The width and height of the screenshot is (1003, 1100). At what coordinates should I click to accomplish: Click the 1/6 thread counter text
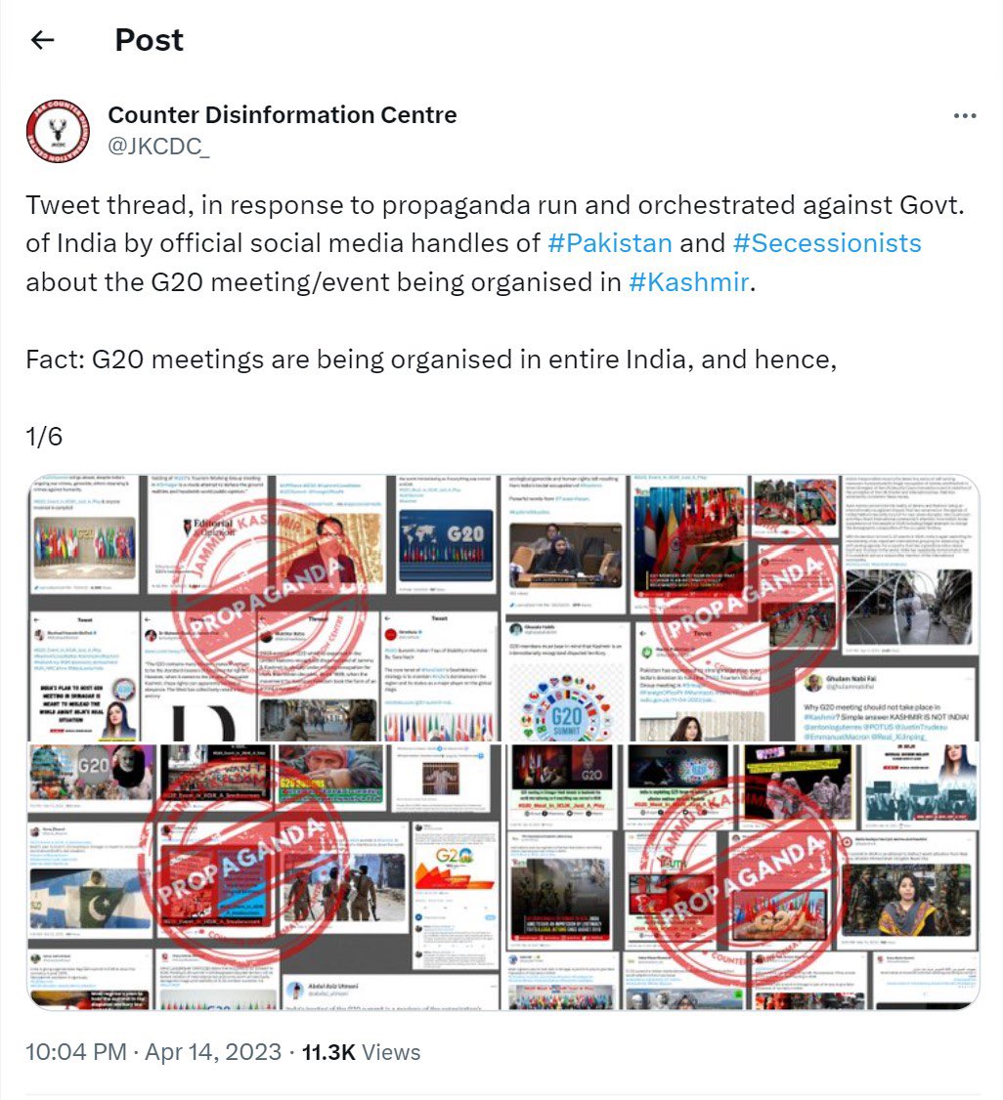tap(44, 437)
